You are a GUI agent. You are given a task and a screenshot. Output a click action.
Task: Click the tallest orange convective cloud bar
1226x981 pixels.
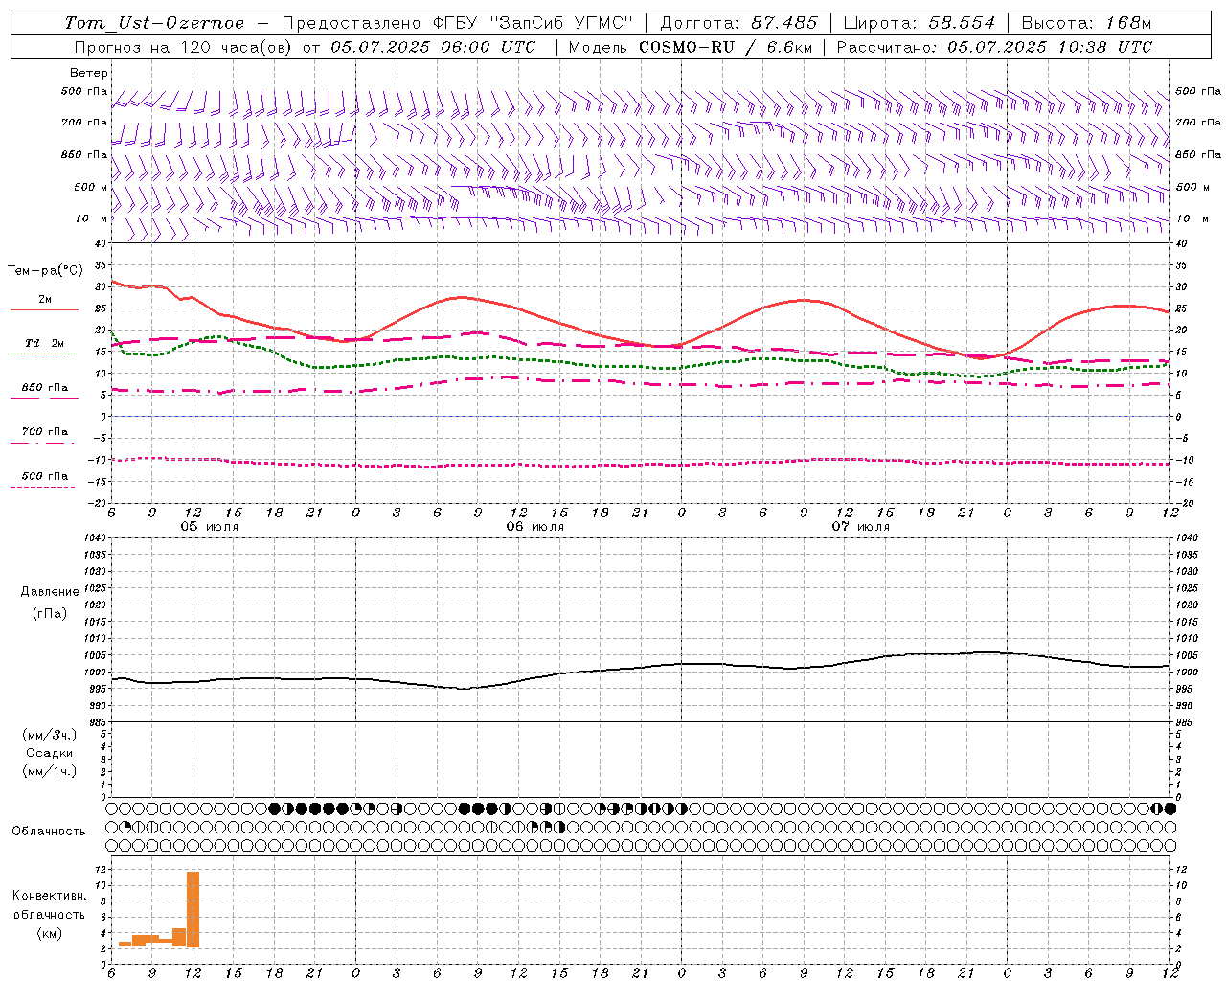(x=193, y=909)
